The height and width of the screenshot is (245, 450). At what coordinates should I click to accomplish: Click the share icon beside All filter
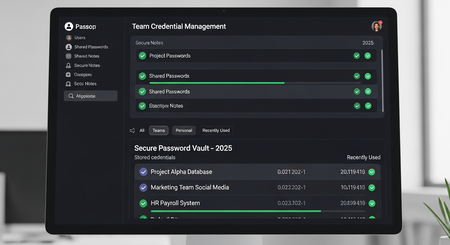(132, 130)
